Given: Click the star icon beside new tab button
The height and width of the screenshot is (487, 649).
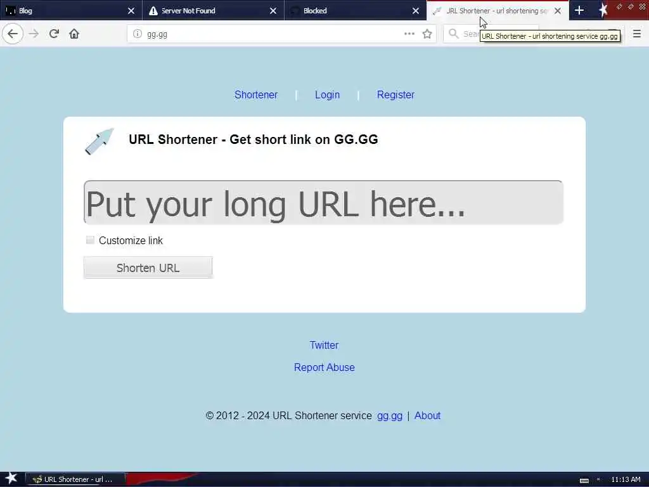Looking at the screenshot, I should [603, 11].
